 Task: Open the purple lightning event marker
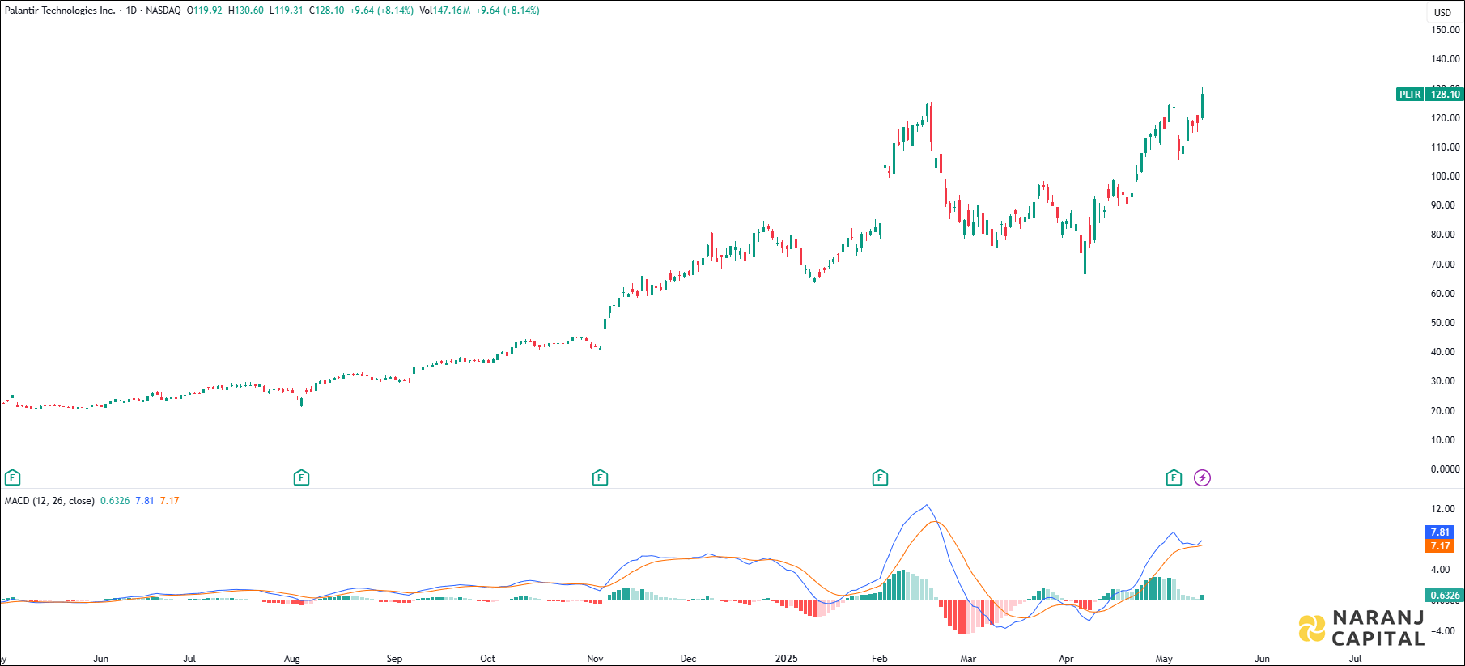tap(1203, 478)
